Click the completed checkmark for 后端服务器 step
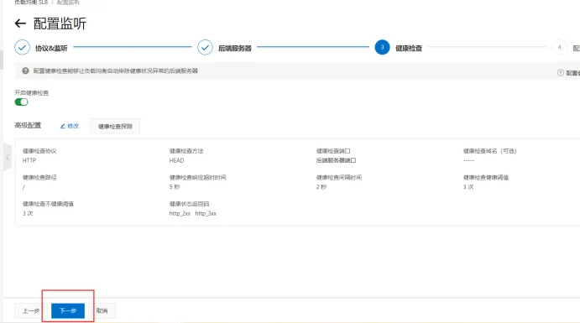This screenshot has height=323, width=580. click(205, 47)
